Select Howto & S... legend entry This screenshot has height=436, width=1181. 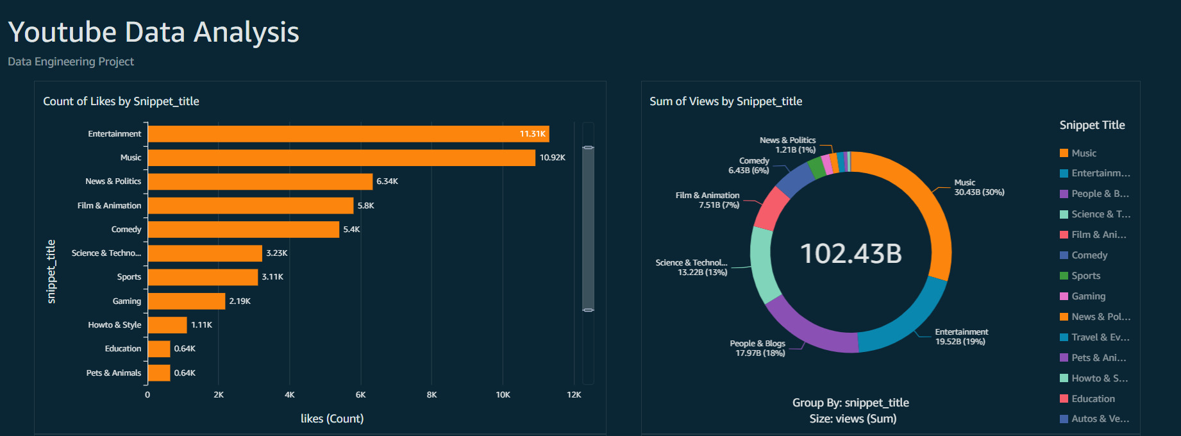click(1100, 379)
